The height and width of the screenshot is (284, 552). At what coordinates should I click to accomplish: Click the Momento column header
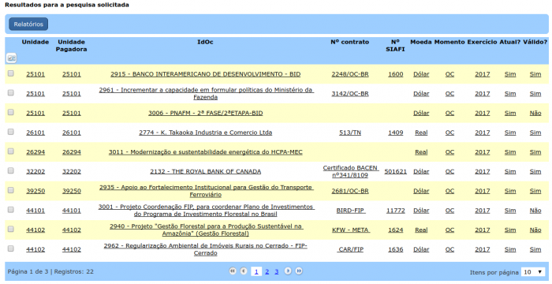coord(449,42)
